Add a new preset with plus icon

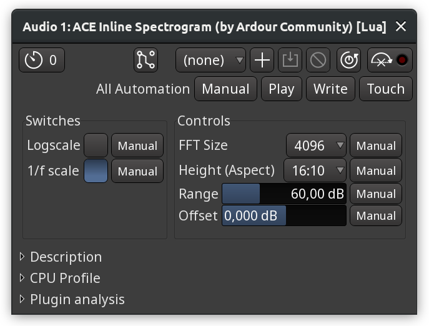(262, 60)
